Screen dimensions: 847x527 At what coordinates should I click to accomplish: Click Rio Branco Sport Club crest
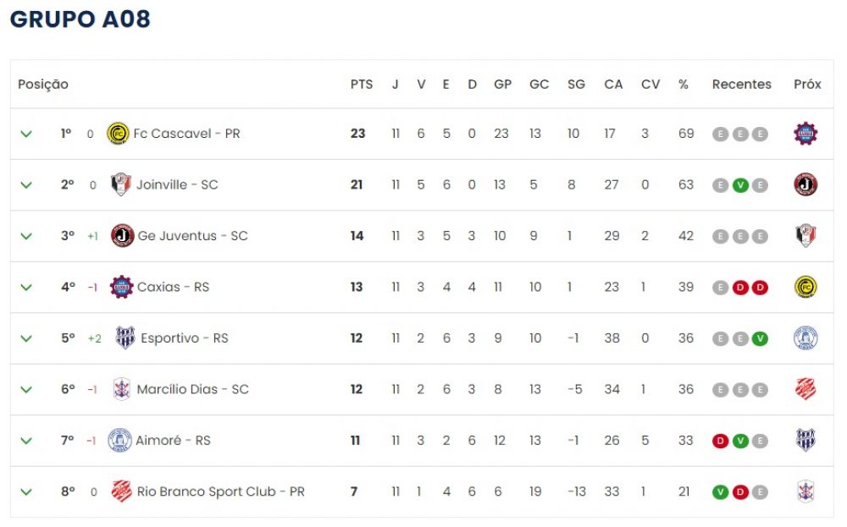click(121, 491)
